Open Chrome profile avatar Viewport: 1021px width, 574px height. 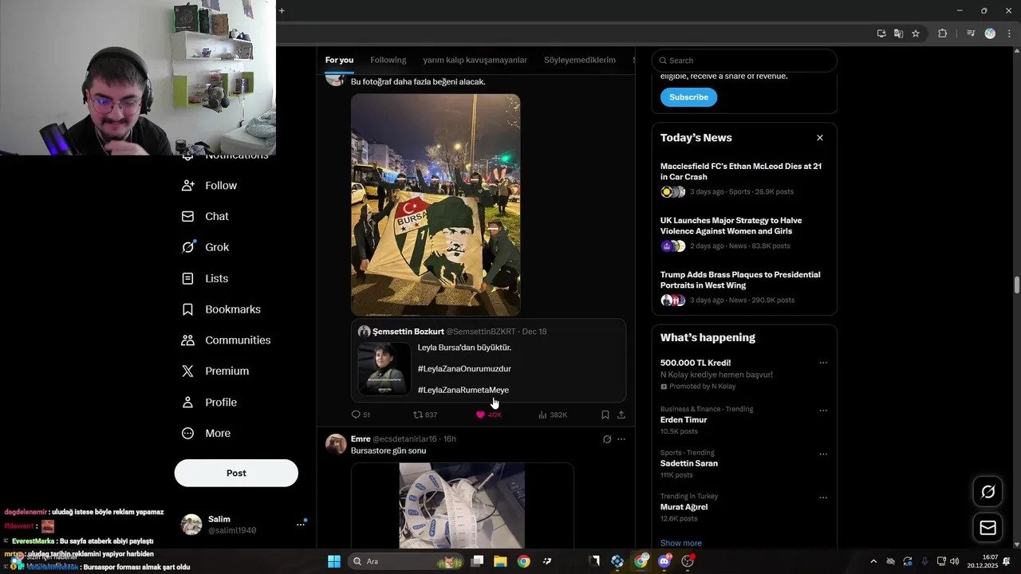[x=990, y=33]
